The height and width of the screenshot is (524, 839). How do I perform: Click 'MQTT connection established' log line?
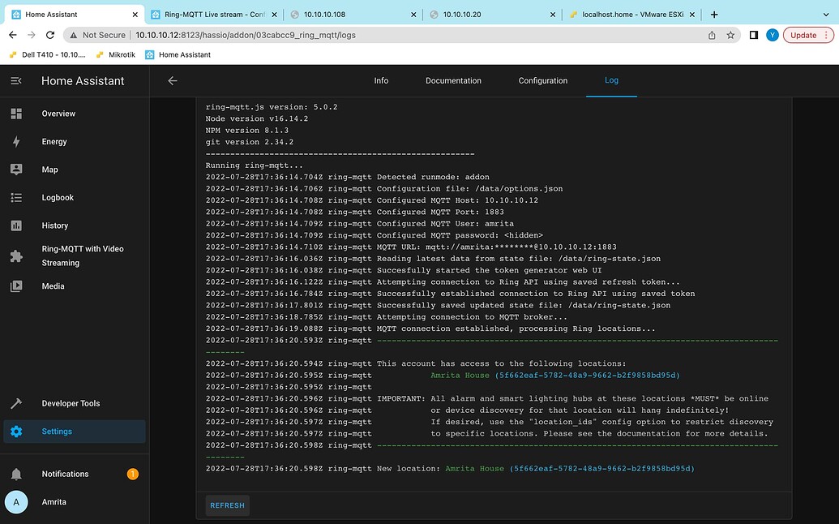430,329
